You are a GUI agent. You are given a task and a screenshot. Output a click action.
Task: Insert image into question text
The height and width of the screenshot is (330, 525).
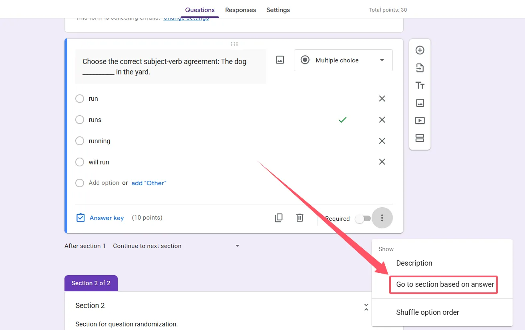pos(280,60)
